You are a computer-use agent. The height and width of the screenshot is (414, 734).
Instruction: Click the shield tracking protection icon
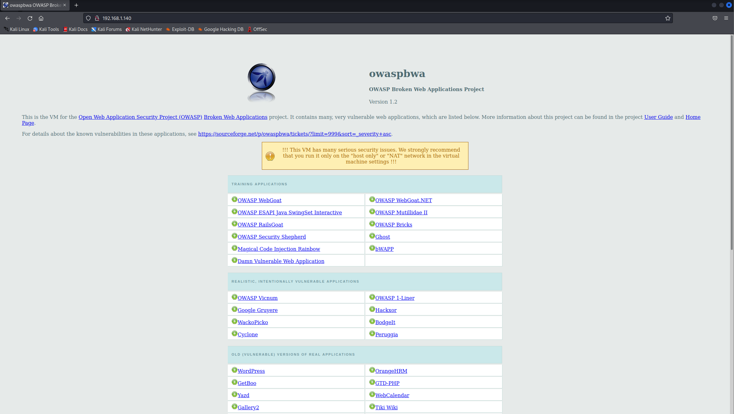[x=88, y=18]
